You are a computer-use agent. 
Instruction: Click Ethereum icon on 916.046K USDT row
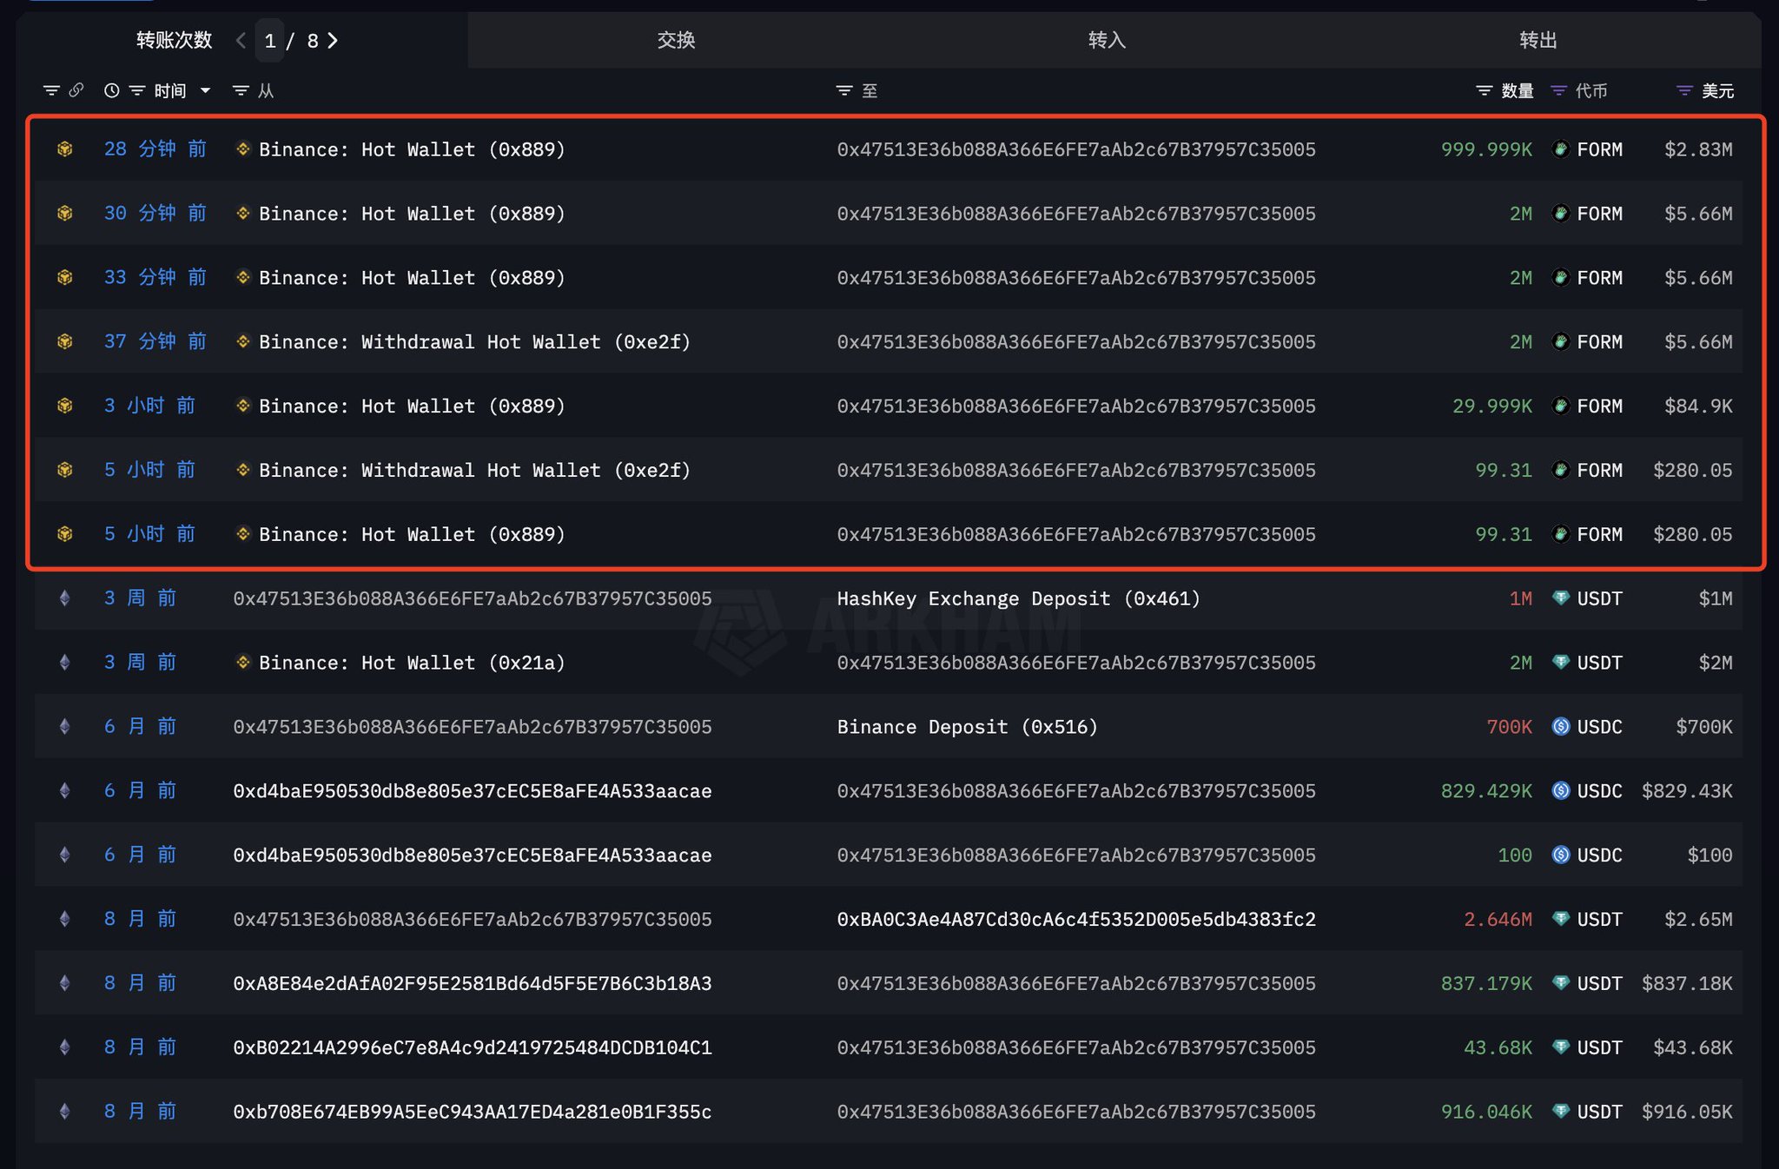64,1112
